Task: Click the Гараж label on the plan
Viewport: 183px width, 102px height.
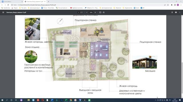Action: click(x=83, y=52)
